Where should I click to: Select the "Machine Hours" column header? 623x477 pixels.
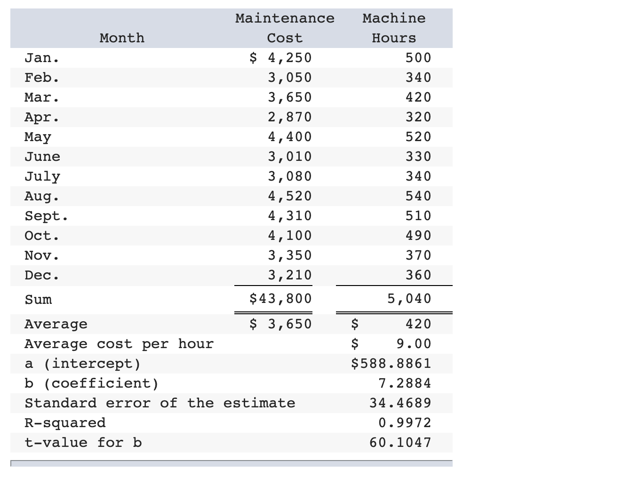click(x=394, y=28)
